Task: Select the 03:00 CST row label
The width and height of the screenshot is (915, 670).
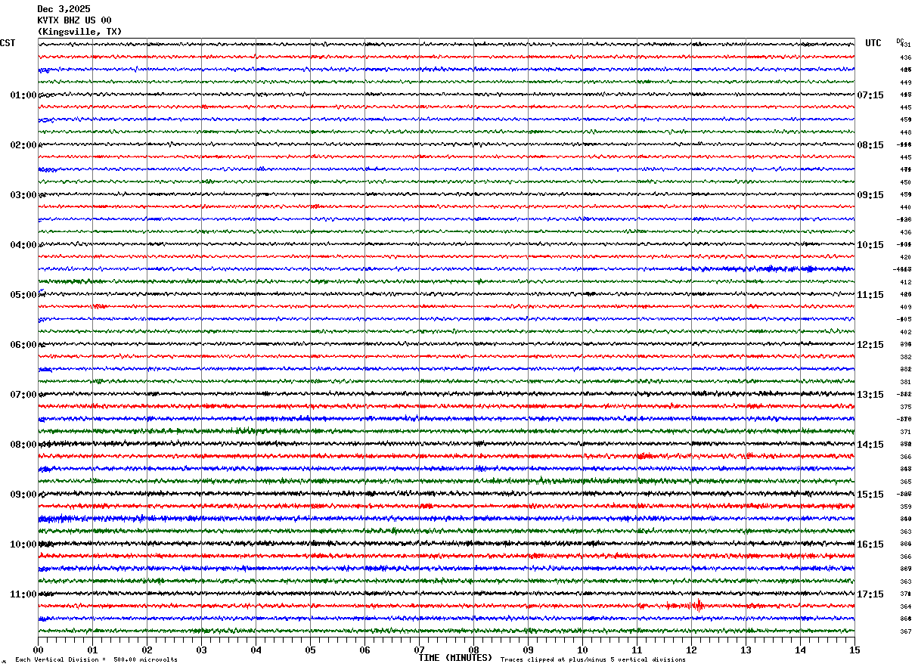Action: click(x=23, y=195)
